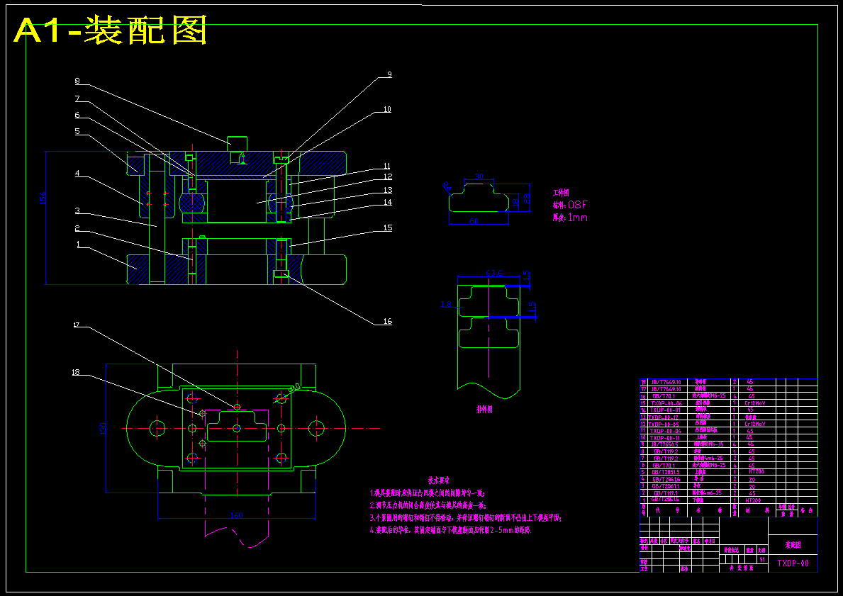Click the 156 height dimension text
843x596 pixels.
pos(43,198)
